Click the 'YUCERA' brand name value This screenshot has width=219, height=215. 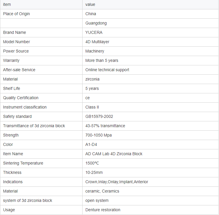click(x=94, y=32)
